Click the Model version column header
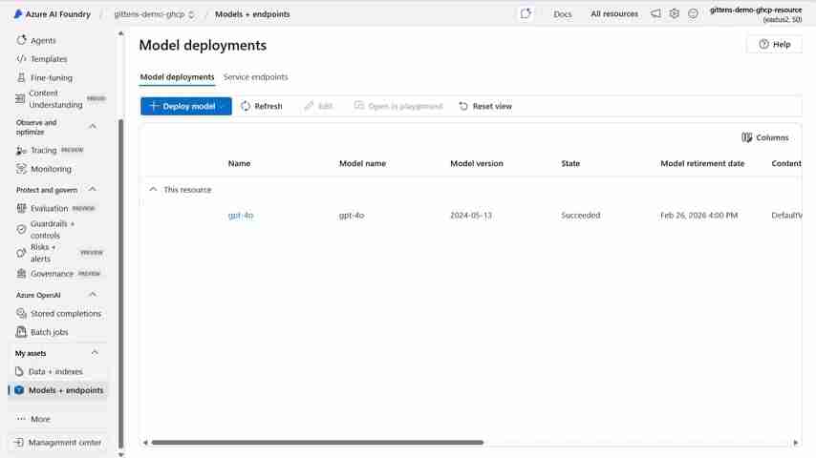Screen dimensions: 816x458 click(x=477, y=163)
